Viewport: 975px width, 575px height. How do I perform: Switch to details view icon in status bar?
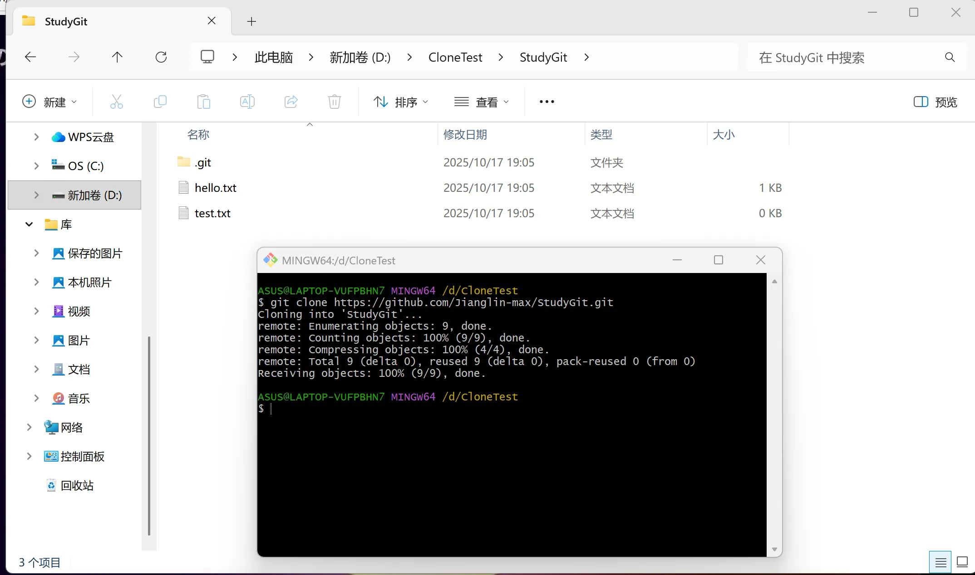pos(941,562)
